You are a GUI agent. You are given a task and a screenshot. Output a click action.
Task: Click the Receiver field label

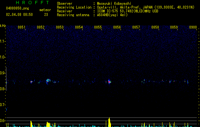pyautogui.click(x=65, y=11)
